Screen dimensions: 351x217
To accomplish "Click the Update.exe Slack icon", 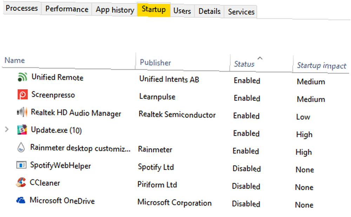I will coord(22,130).
